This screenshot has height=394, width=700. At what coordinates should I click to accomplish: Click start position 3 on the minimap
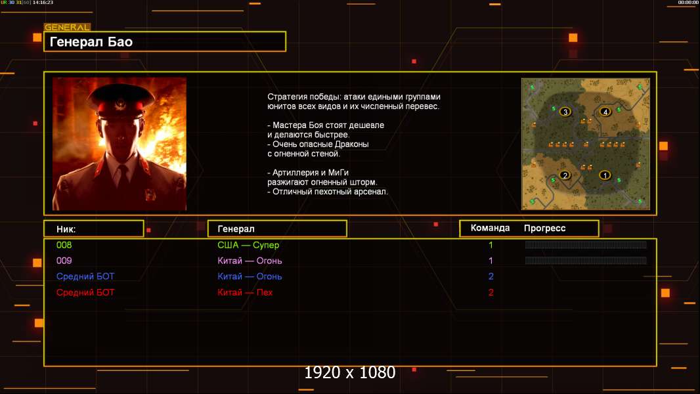click(x=565, y=112)
